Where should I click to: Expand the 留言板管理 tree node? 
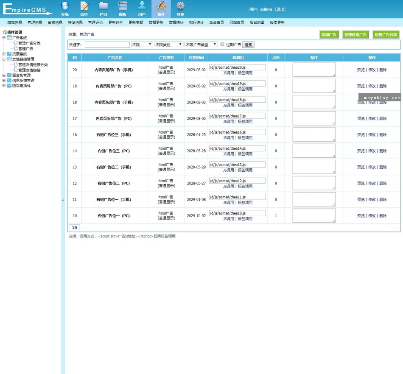pos(4,75)
